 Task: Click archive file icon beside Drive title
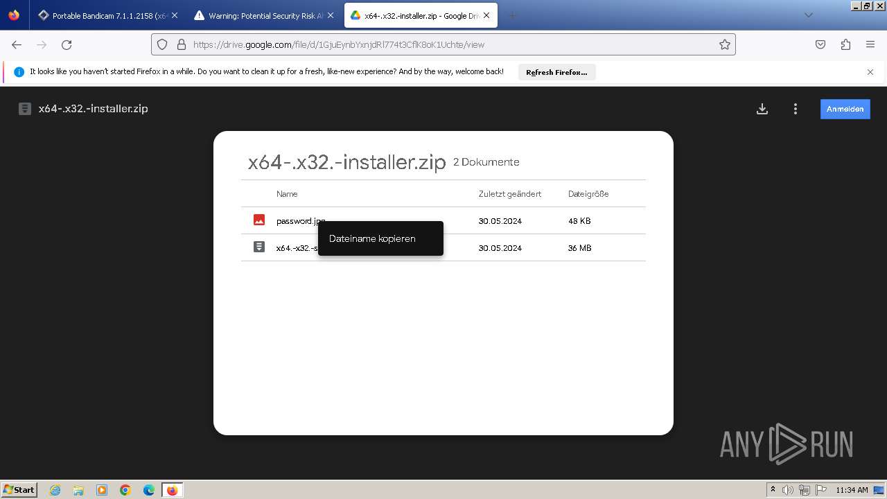point(25,109)
